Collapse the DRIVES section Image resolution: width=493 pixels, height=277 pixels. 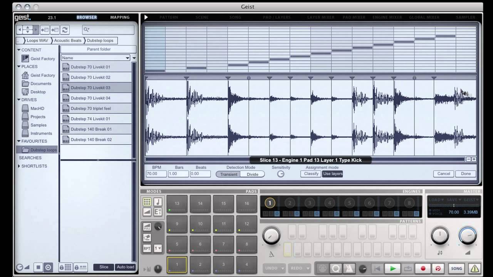point(18,100)
